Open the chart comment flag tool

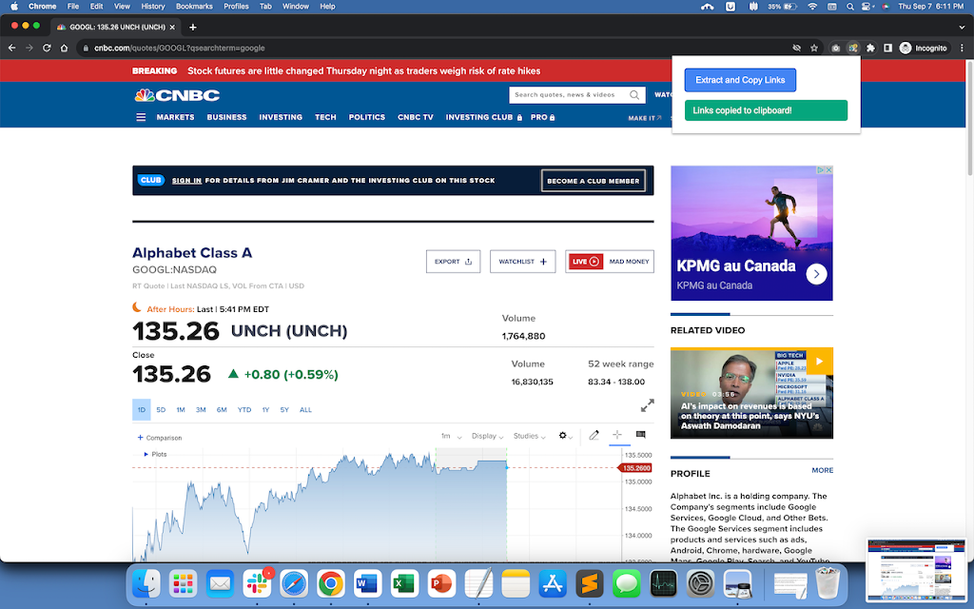coord(640,434)
